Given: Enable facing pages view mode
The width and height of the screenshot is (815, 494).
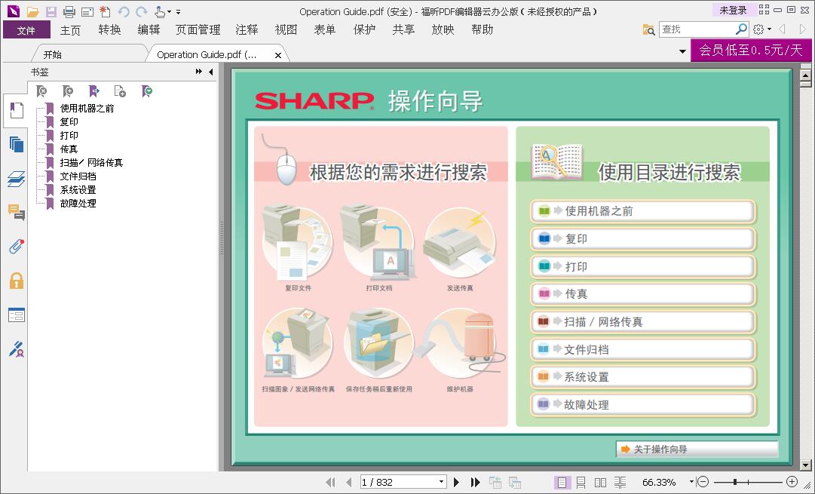Looking at the screenshot, I should (600, 483).
